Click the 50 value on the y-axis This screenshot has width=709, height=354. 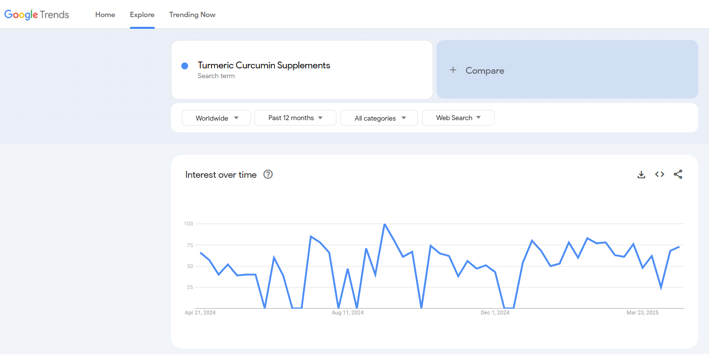(x=190, y=266)
